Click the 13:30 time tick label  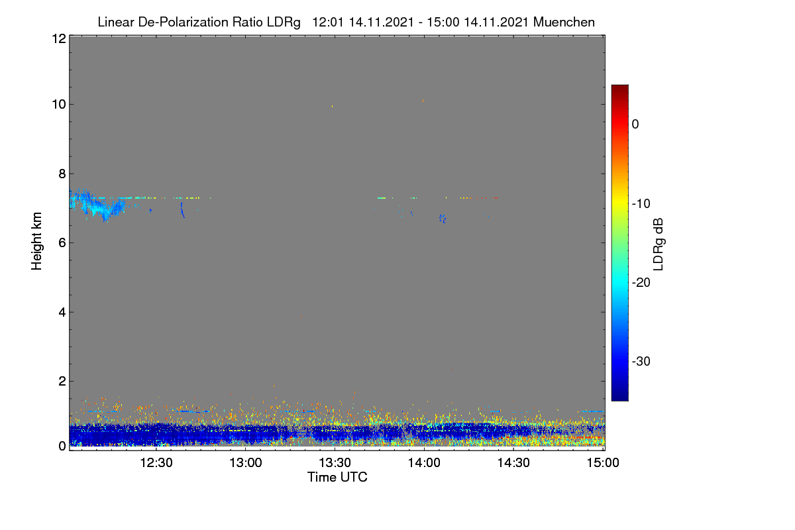(x=335, y=463)
